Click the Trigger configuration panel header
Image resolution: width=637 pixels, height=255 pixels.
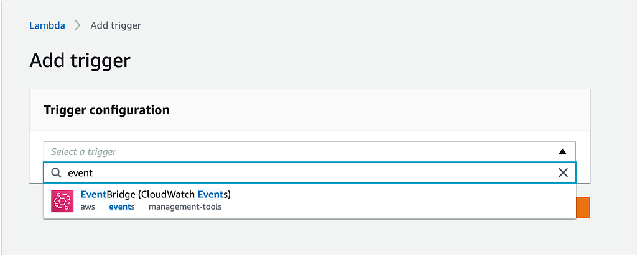(310, 110)
